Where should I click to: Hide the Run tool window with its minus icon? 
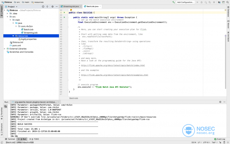point(224,102)
